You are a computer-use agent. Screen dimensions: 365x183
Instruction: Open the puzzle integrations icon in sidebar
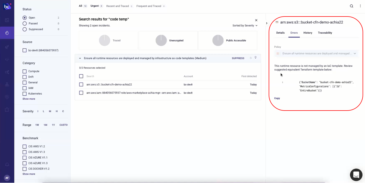coord(7,109)
